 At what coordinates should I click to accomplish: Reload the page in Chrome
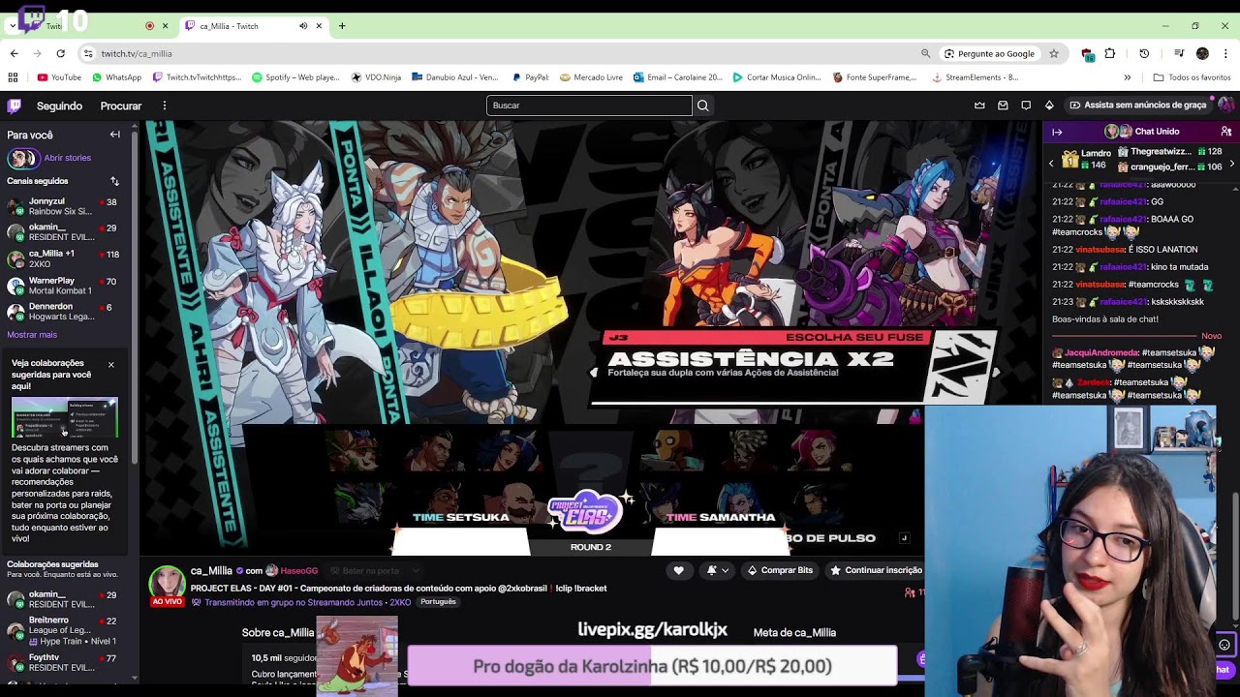point(60,53)
